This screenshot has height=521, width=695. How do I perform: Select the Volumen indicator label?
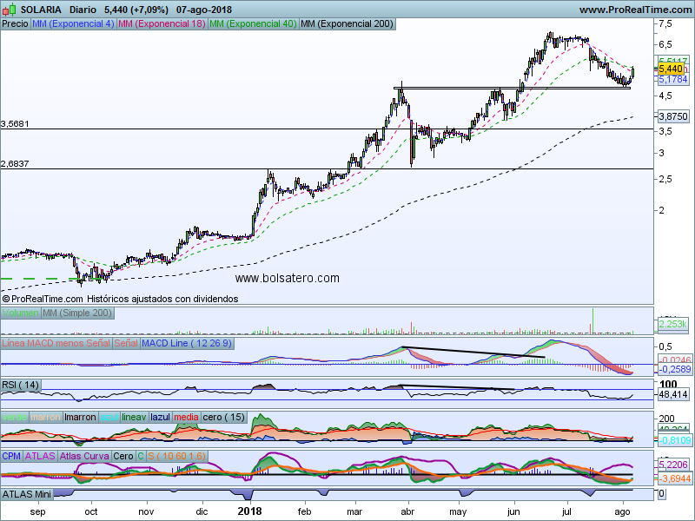(x=21, y=313)
